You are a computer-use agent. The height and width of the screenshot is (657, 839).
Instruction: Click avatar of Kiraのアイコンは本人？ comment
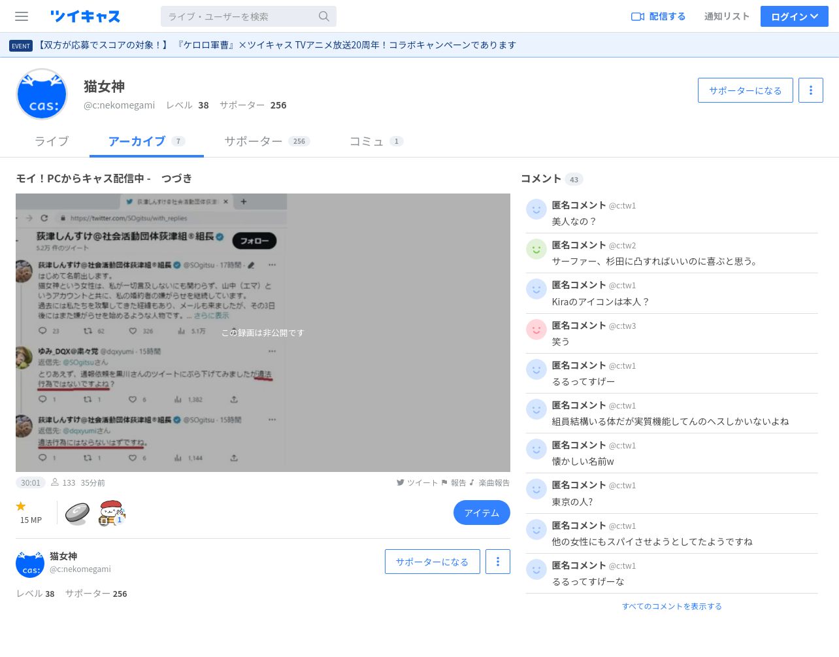536,289
